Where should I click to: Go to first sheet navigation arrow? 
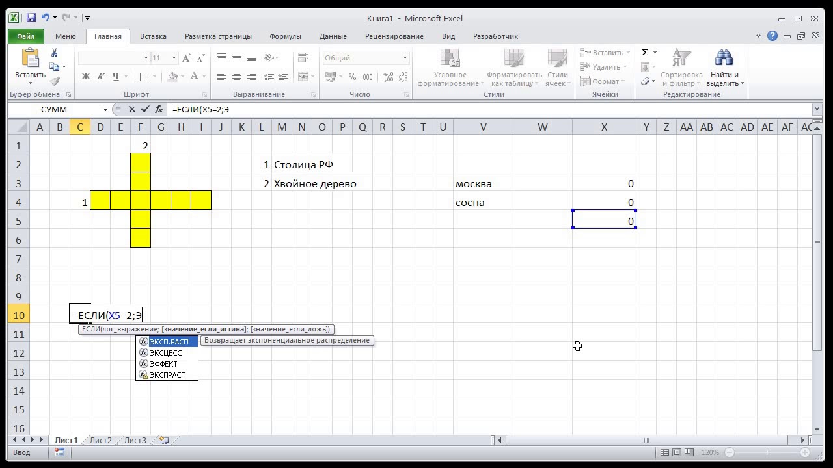coord(14,440)
